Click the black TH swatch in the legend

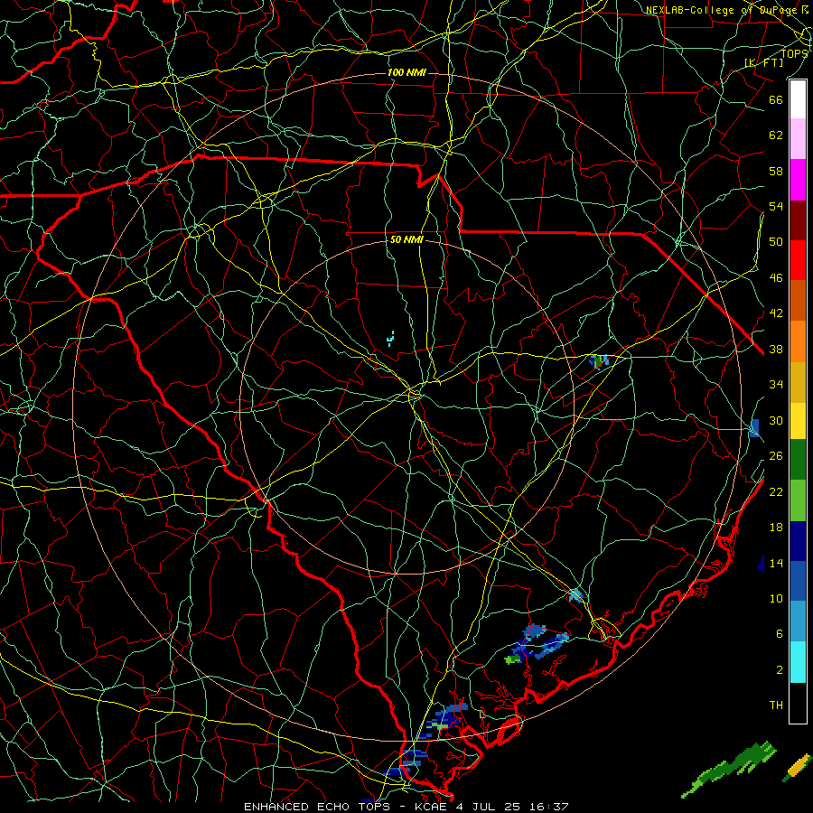(x=798, y=703)
